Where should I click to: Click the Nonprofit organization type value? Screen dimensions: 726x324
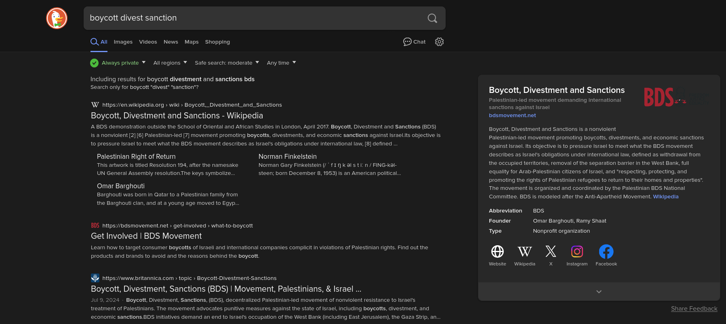click(x=562, y=231)
